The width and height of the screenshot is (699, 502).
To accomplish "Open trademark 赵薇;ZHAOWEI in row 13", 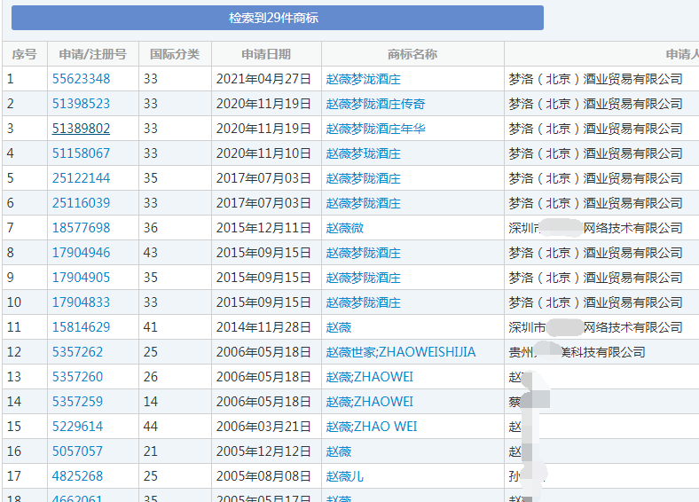I will click(x=370, y=377).
